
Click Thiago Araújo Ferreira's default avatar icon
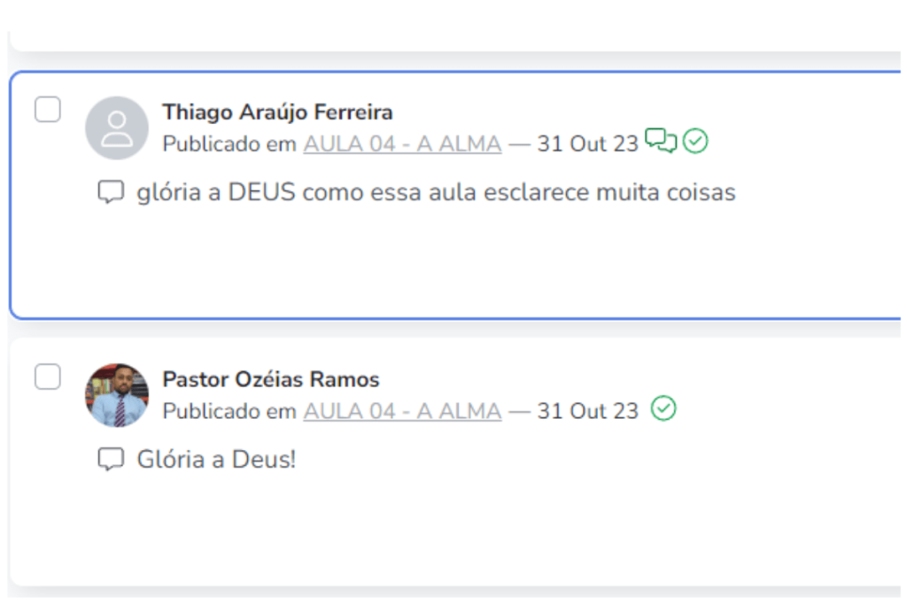(117, 128)
